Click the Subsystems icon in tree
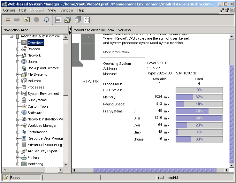The width and height of the screenshot is (236, 183). point(24,100)
